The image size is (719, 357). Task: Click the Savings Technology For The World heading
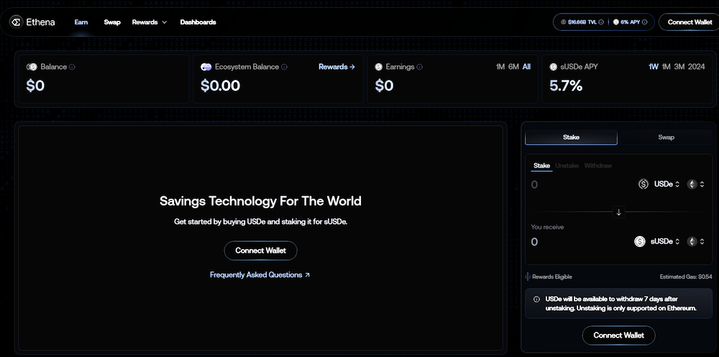(x=260, y=201)
